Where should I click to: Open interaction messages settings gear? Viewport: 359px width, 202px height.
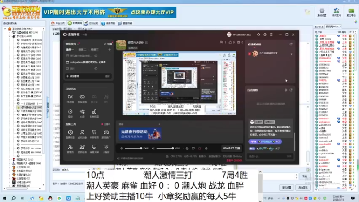point(286,90)
